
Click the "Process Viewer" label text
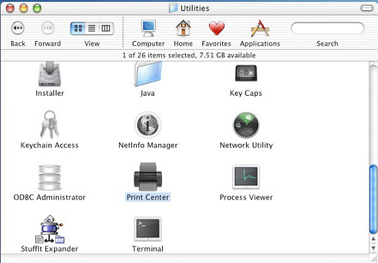246,197
